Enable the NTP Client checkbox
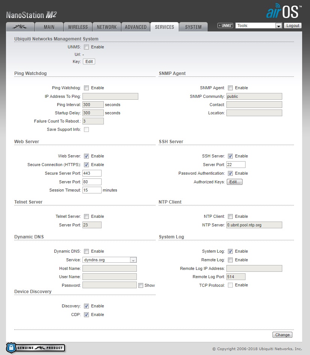 click(x=230, y=216)
